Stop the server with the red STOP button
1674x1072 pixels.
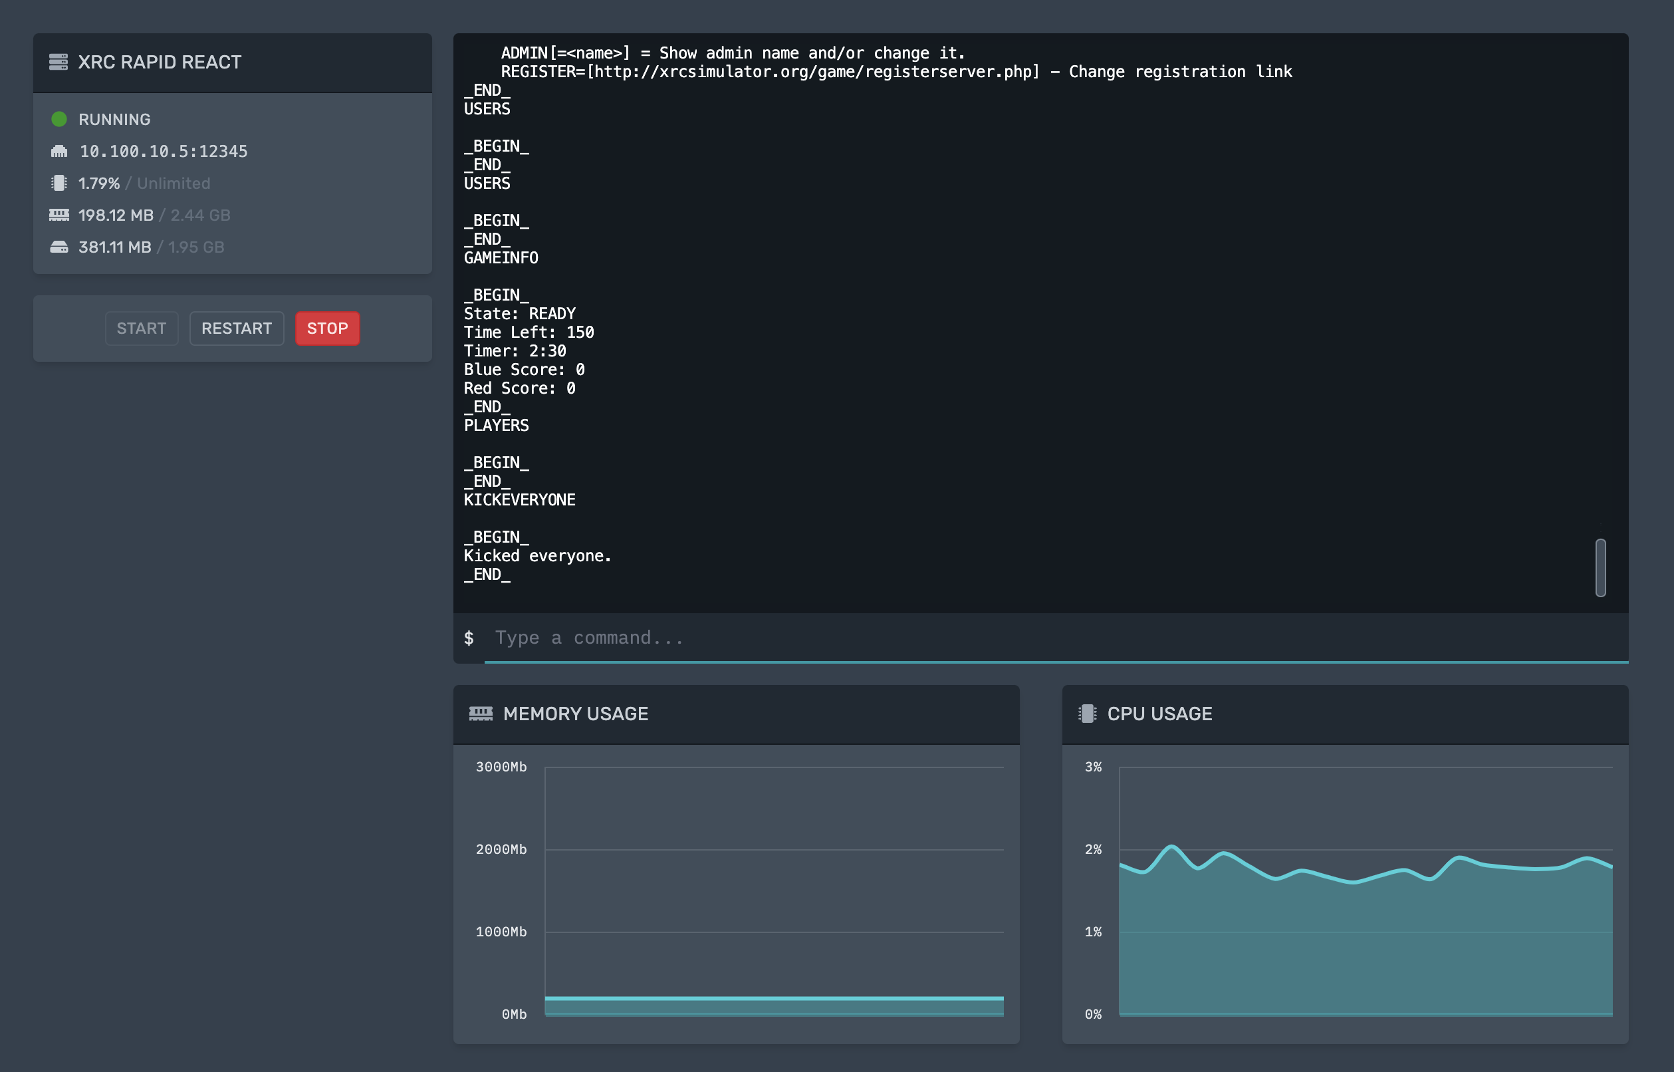(327, 329)
